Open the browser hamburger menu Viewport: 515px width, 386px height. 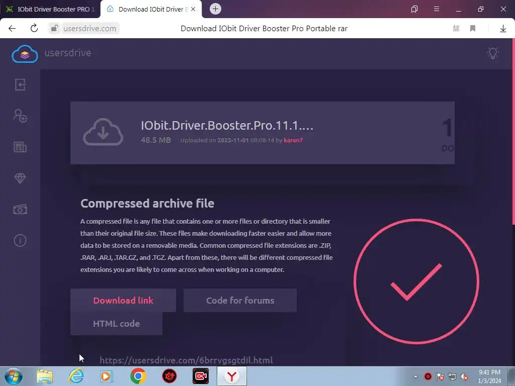(x=437, y=9)
